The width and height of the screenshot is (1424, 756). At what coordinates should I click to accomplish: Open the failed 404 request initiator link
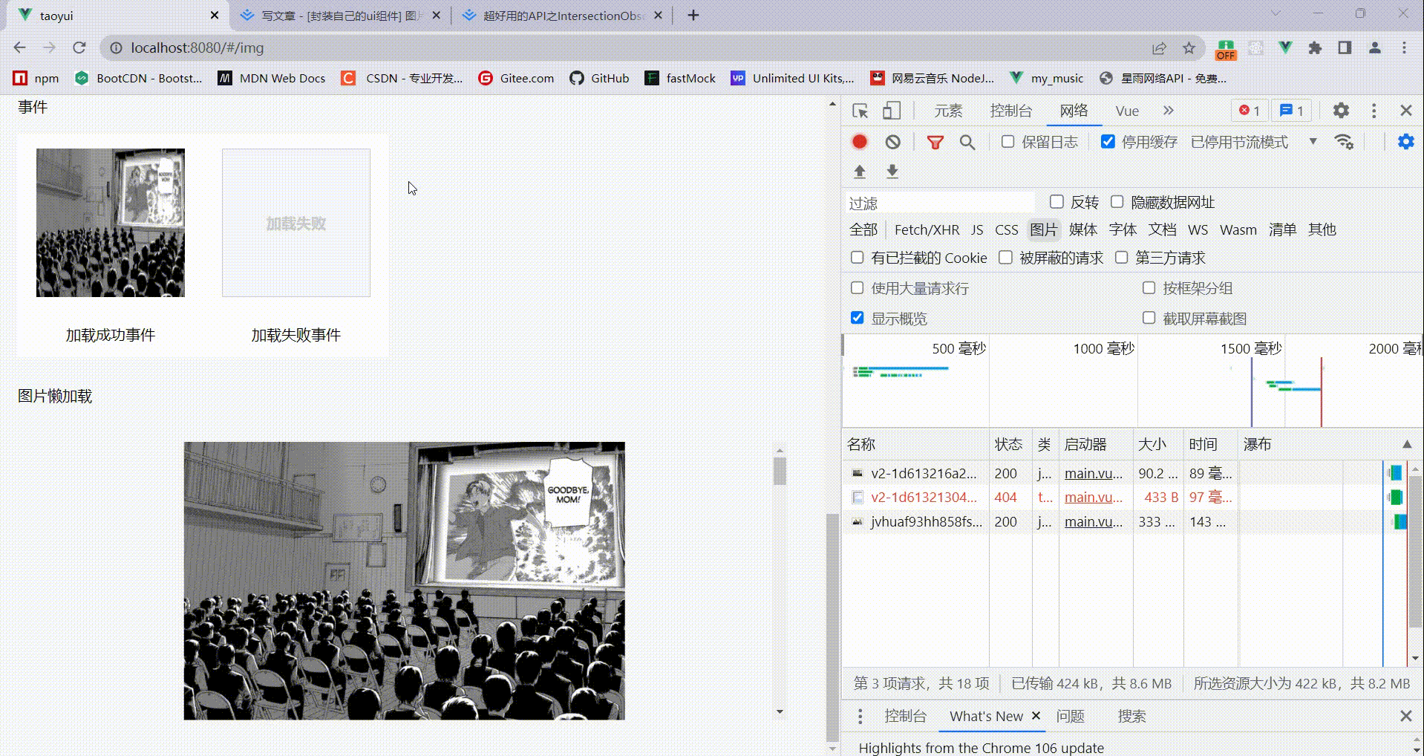(1093, 497)
